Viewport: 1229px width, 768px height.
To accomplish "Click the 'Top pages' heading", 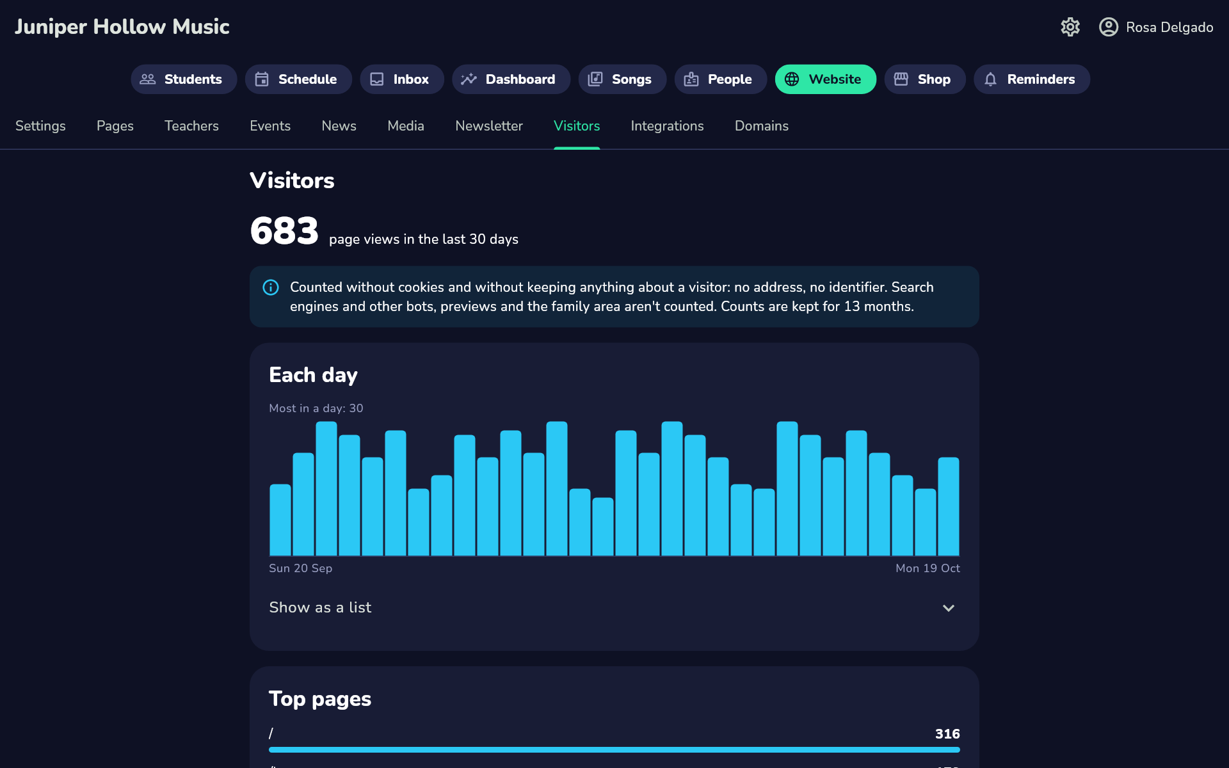I will [x=320, y=699].
